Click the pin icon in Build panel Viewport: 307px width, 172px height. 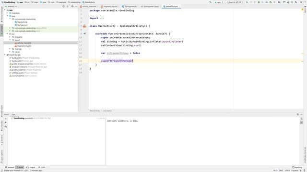coord(6,122)
